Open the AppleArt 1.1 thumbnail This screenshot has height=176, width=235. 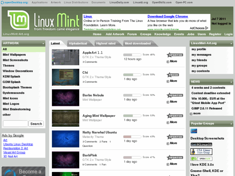click(66, 57)
